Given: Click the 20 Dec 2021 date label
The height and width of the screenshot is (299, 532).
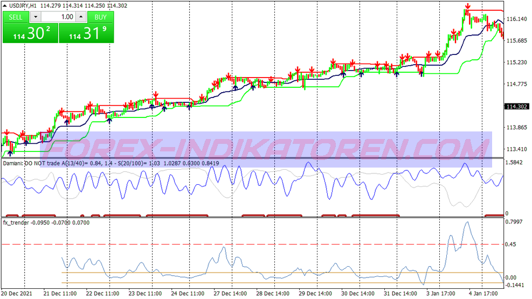Looking at the screenshot, I should [x=18, y=294].
